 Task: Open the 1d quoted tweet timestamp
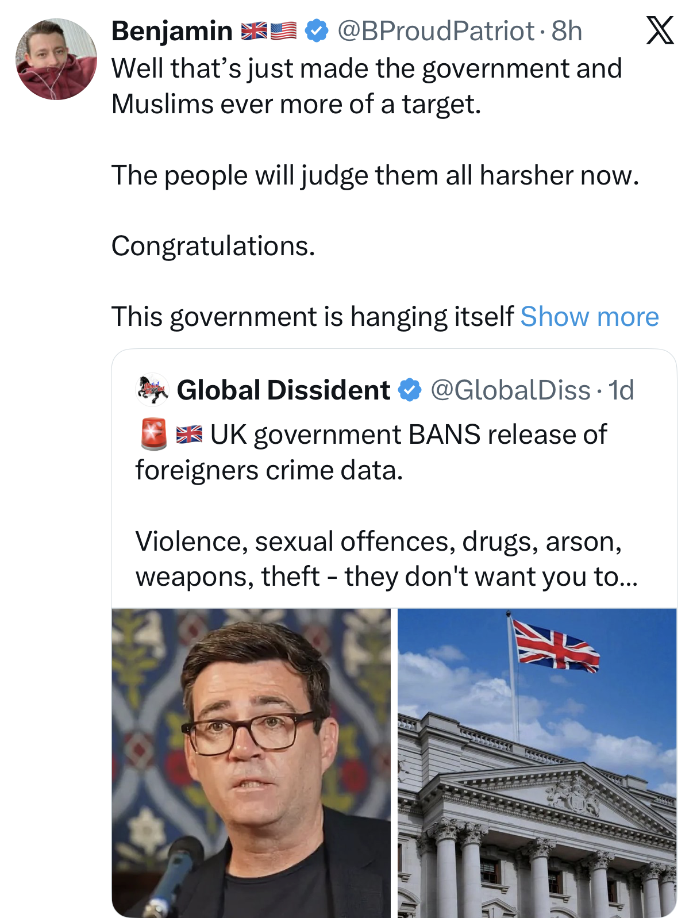pos(621,390)
